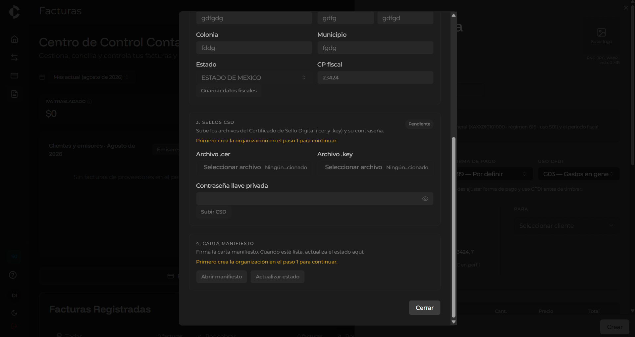635x337 pixels.
Task: Show password with the eye icon
Action: pyautogui.click(x=425, y=199)
